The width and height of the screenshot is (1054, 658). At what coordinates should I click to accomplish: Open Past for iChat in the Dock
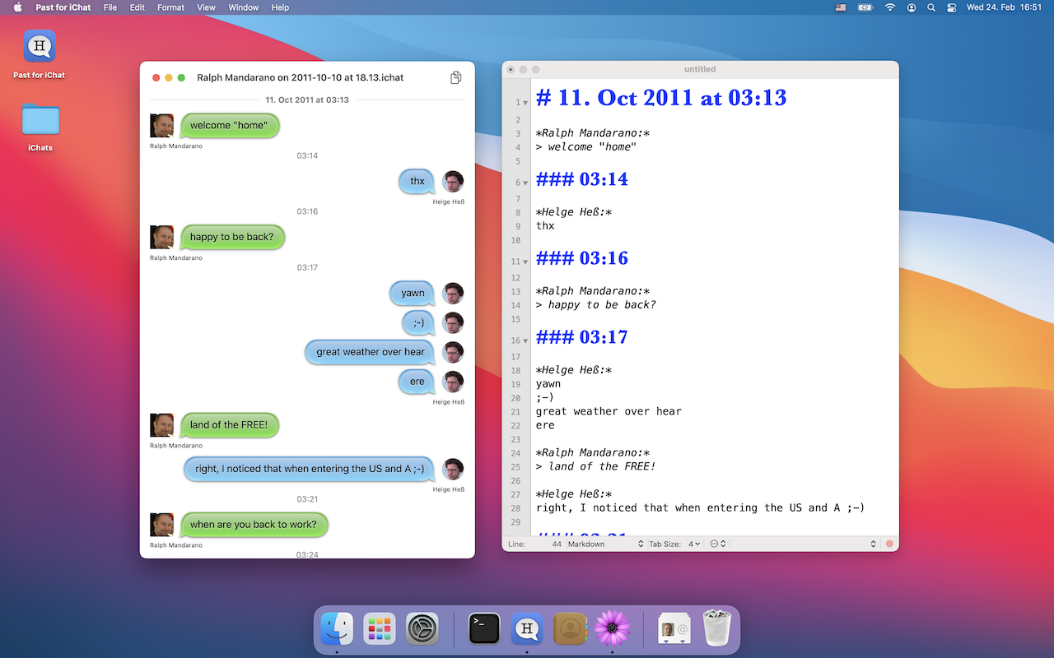click(527, 629)
